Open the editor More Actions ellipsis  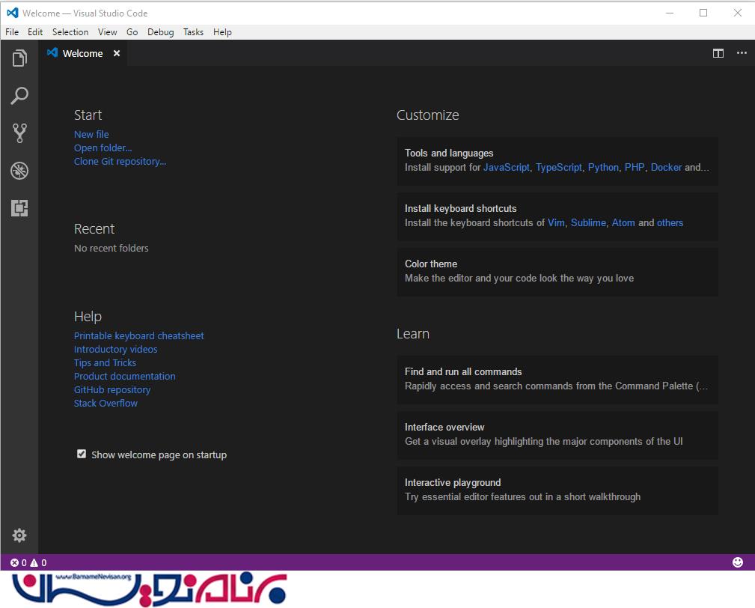pyautogui.click(x=742, y=53)
